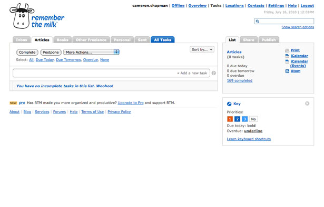Open the 169 completed tasks link
The width and height of the screenshot is (324, 207).
pos(240,80)
